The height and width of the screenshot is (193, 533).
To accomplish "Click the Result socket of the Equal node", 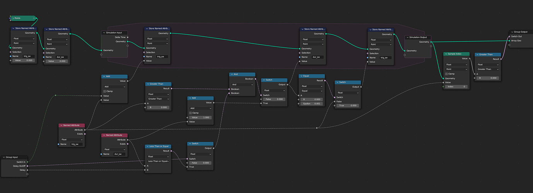I will pyautogui.click(x=325, y=81).
